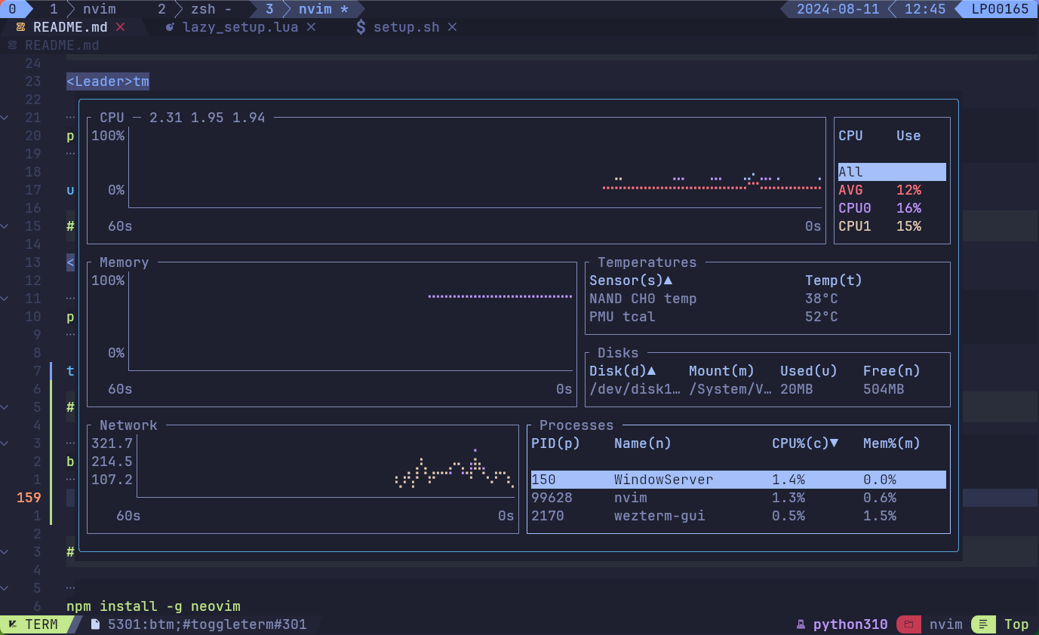This screenshot has height=635, width=1039.
Task: Close the lazy_setup.lua buffer tab
Action: click(x=311, y=27)
